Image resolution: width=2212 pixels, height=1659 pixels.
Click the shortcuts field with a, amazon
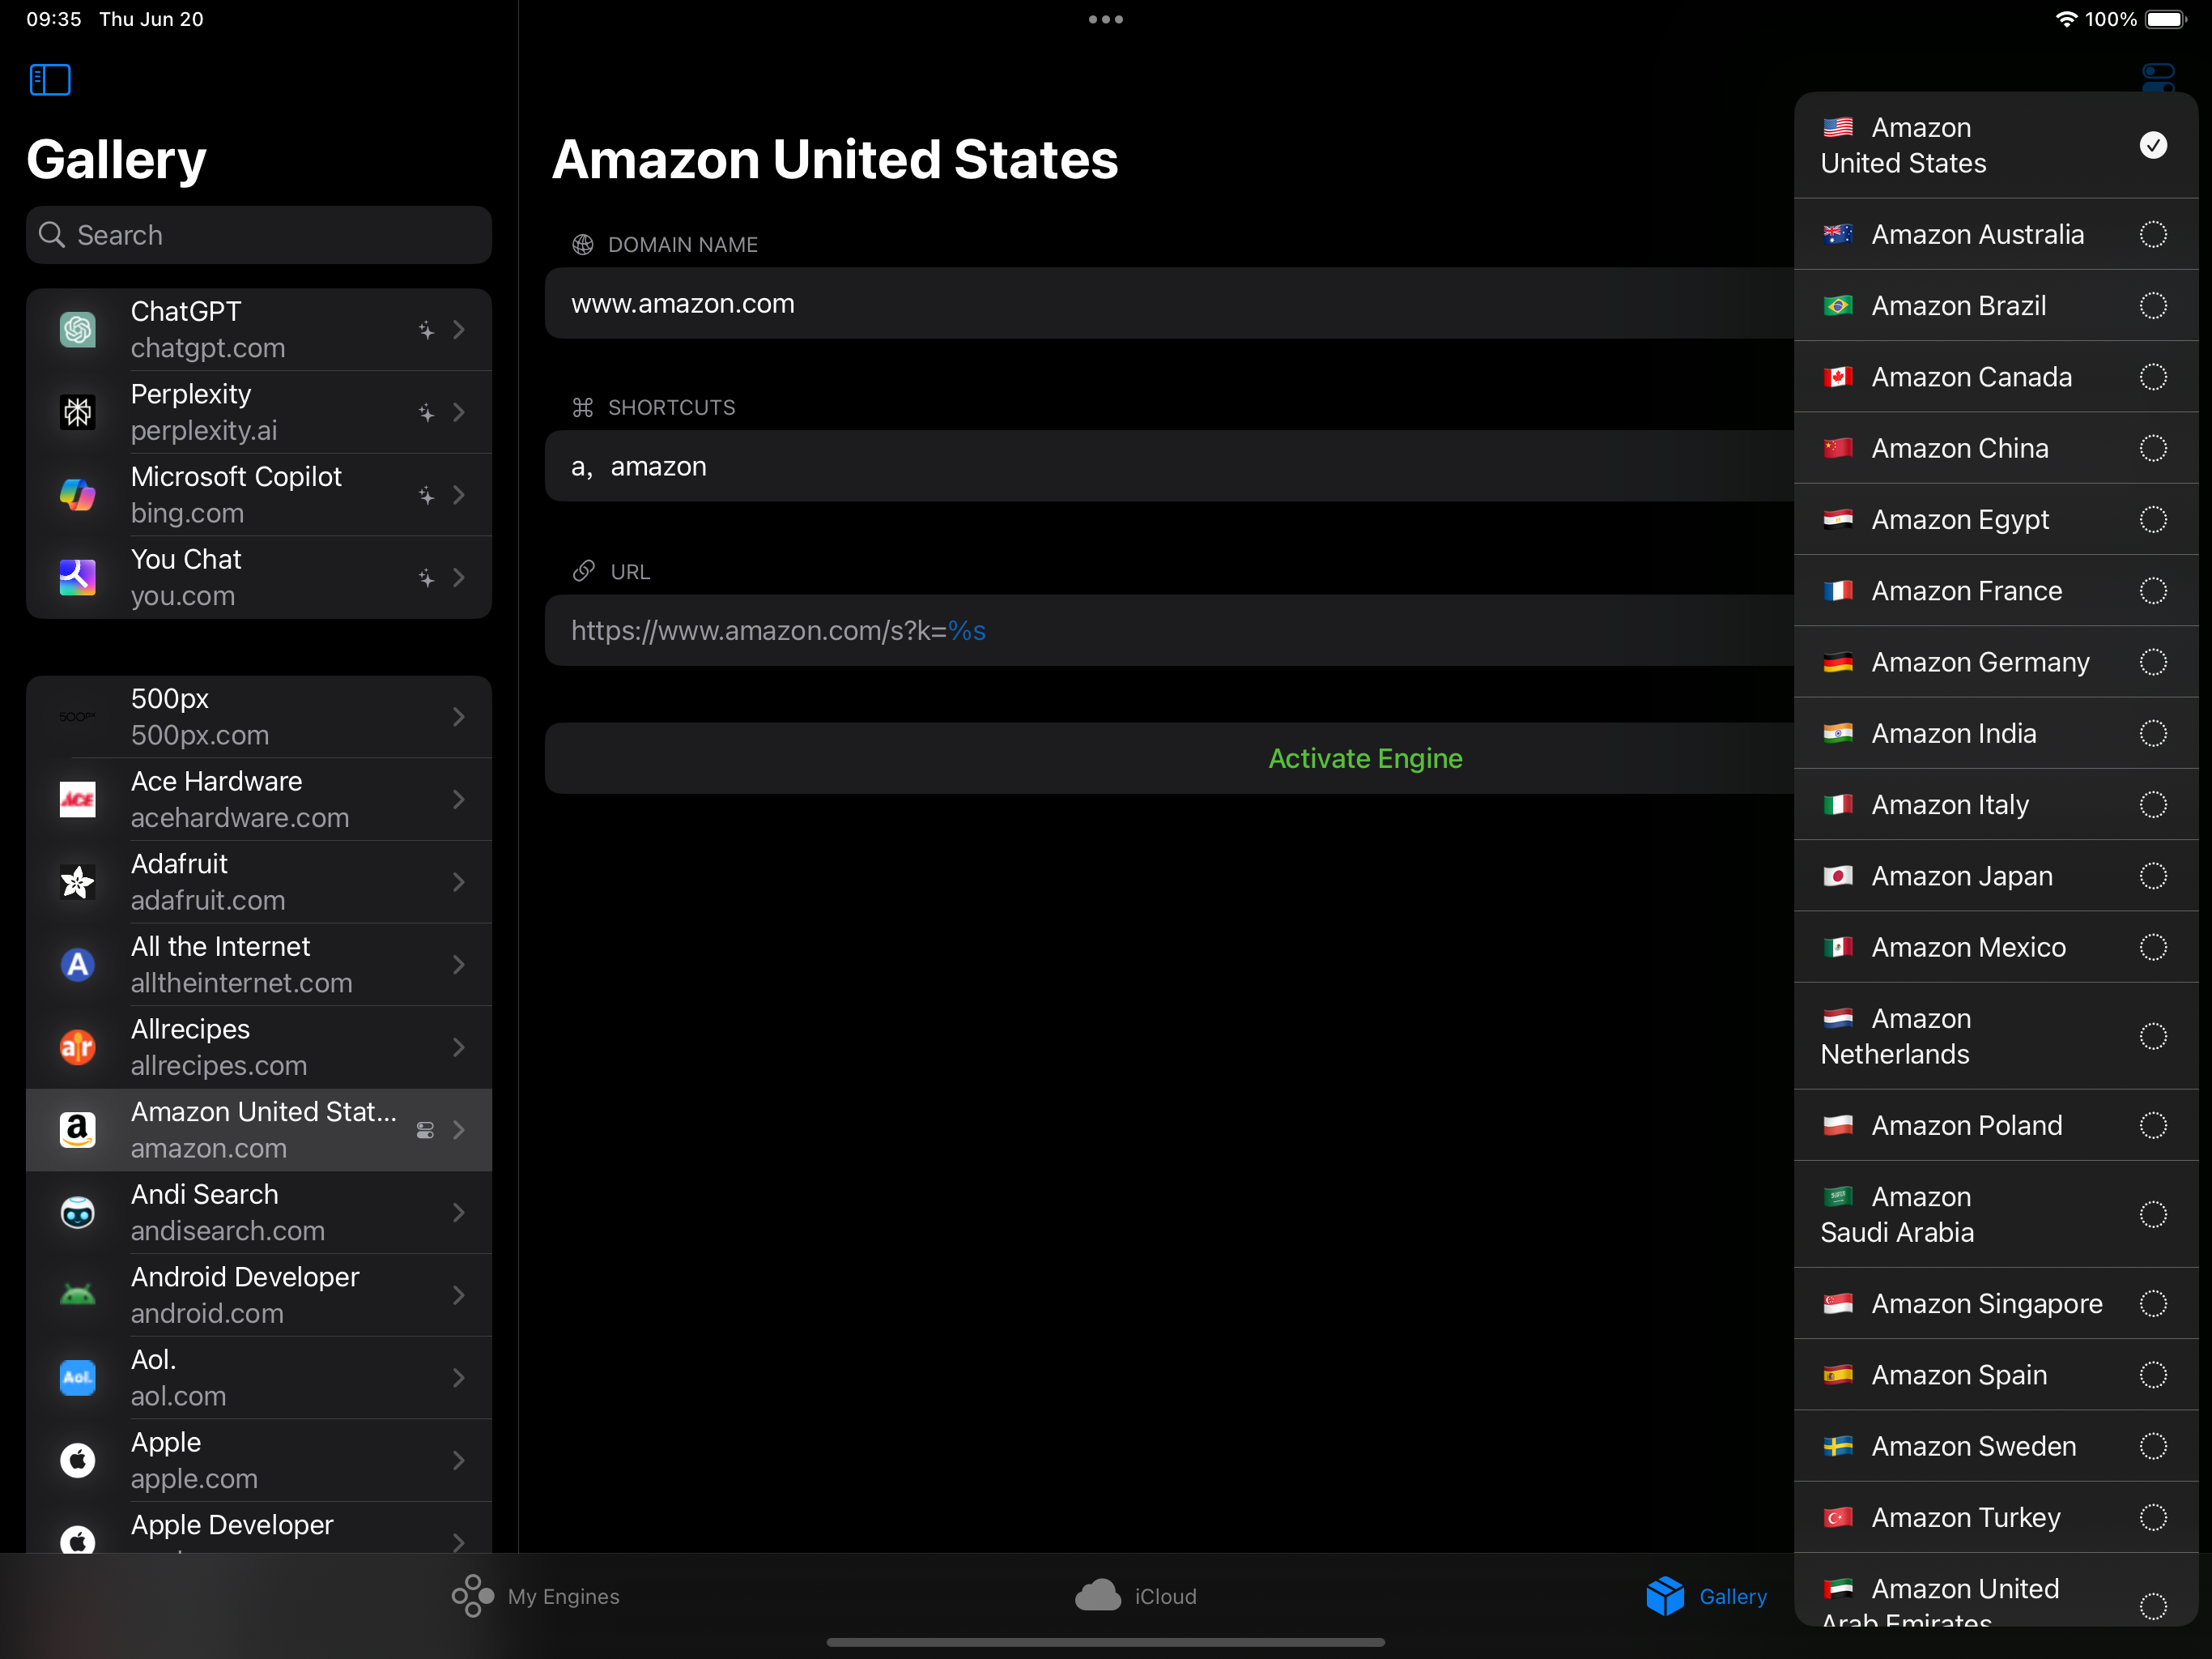(1170, 467)
